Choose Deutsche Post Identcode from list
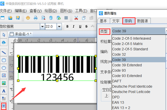Viewport: 167px width, 110px height. (139, 86)
